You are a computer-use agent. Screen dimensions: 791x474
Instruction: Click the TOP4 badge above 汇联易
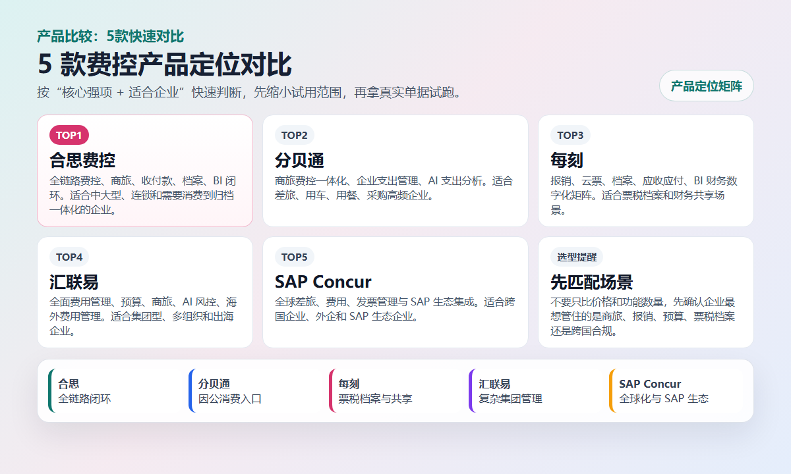coord(69,257)
